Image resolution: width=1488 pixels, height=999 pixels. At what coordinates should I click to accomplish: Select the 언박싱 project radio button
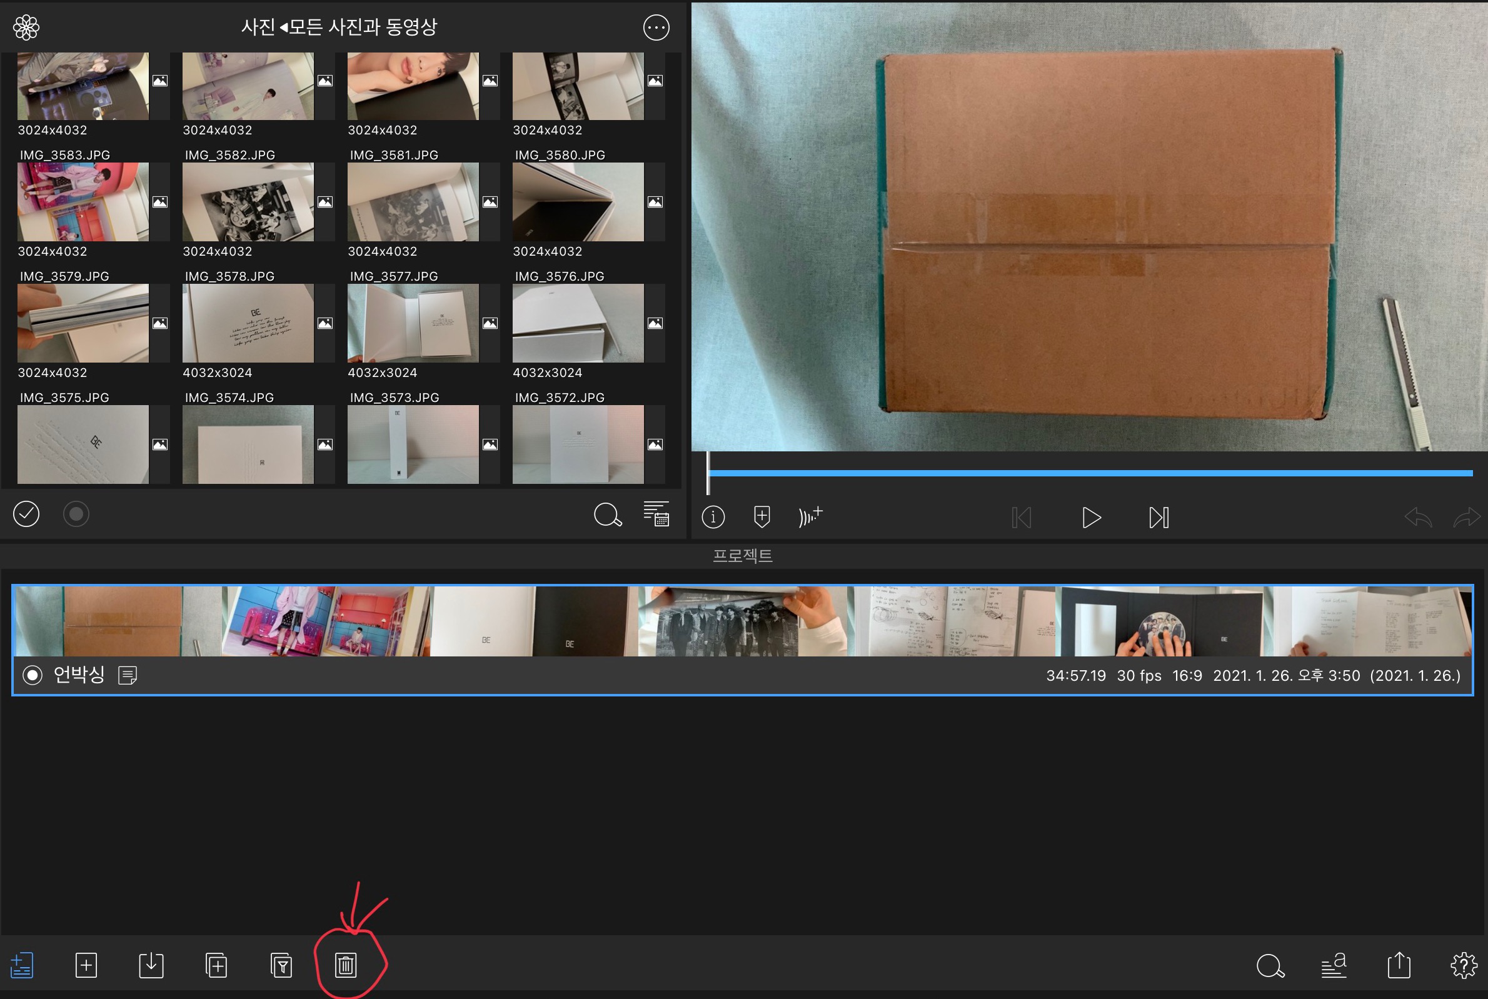pyautogui.click(x=33, y=675)
